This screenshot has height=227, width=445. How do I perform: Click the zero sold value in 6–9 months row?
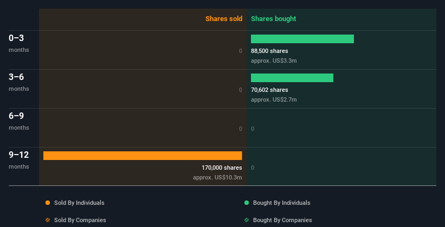pyautogui.click(x=240, y=129)
